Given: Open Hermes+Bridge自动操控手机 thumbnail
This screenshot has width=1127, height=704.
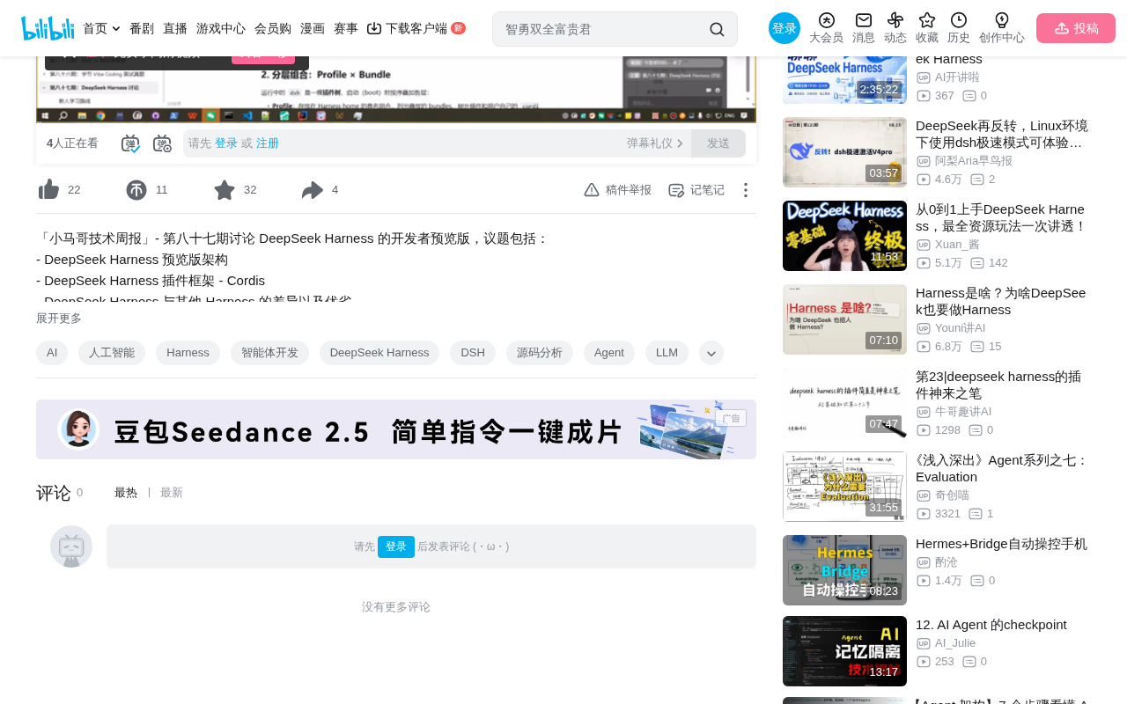Looking at the screenshot, I should 844,570.
